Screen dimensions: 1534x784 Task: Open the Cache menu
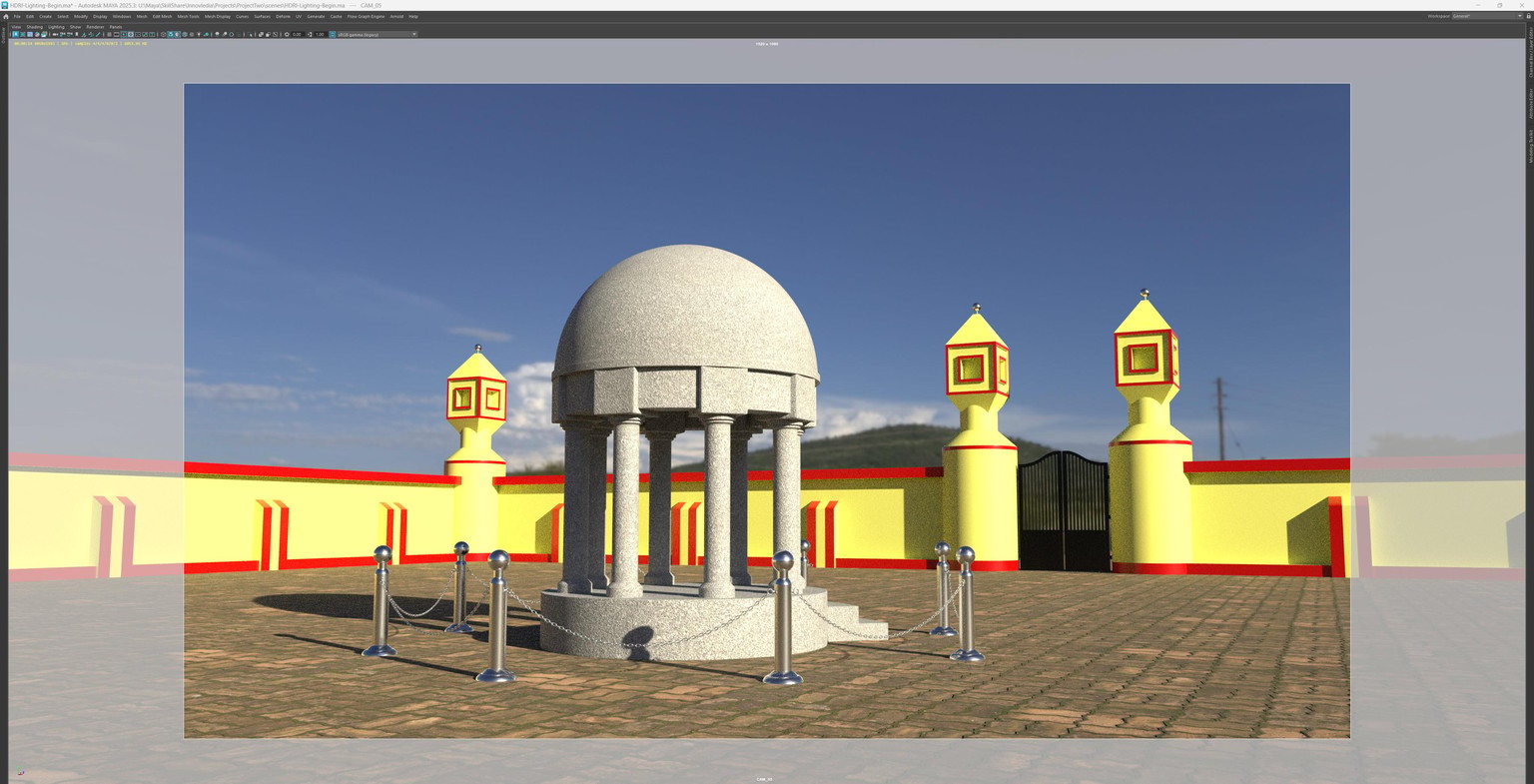(336, 16)
